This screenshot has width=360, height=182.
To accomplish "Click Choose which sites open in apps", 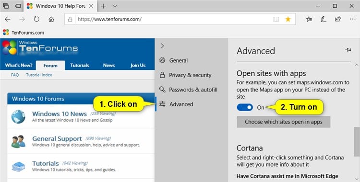I will pyautogui.click(x=284, y=122).
